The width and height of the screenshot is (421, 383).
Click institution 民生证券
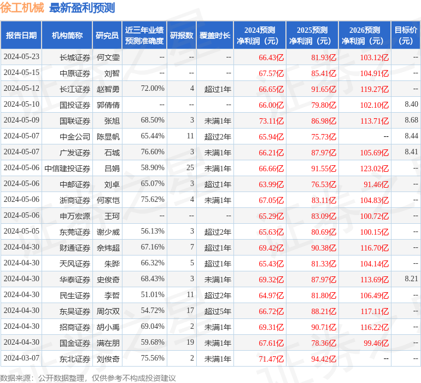tap(75, 295)
